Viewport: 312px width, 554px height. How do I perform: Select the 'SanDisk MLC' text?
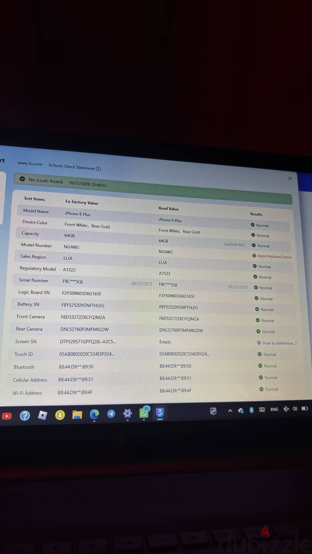tap(235, 245)
